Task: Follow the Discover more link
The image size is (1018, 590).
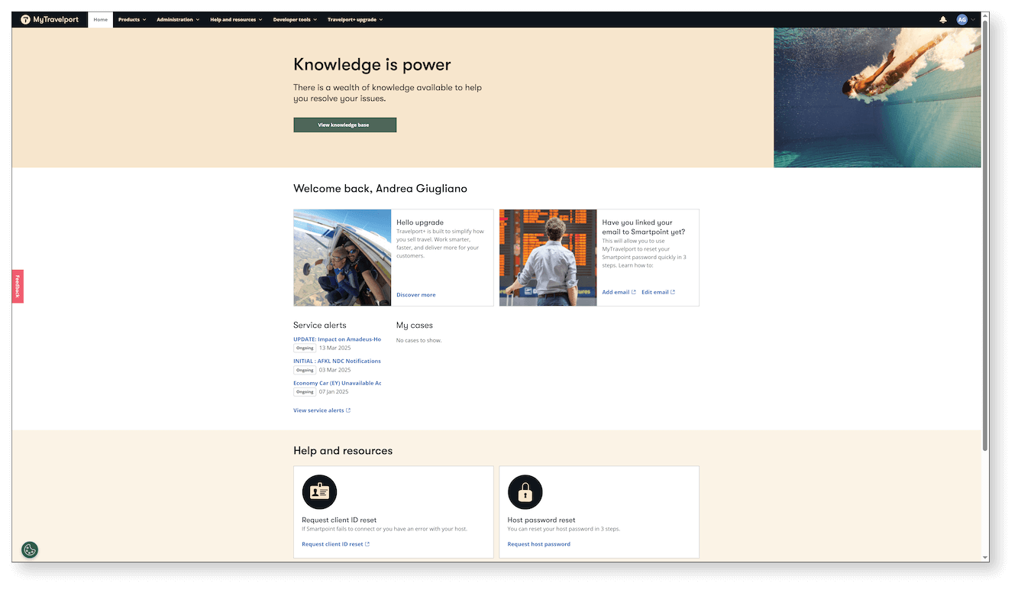Action: [x=416, y=295]
